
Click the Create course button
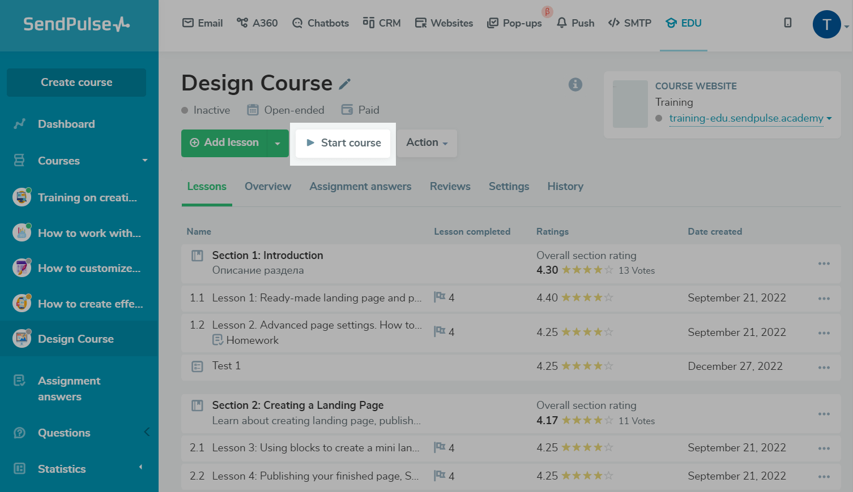coord(76,83)
